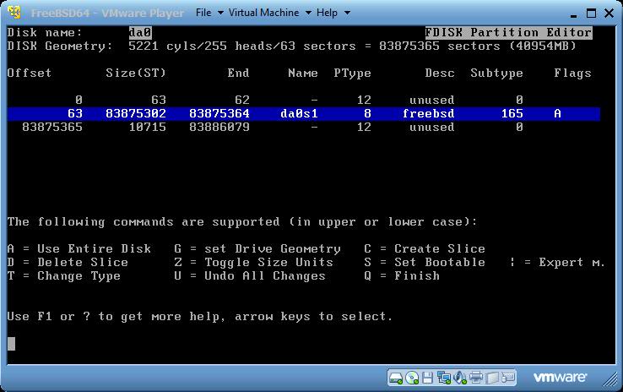Click the 'Offset' column header

[x=30, y=73]
